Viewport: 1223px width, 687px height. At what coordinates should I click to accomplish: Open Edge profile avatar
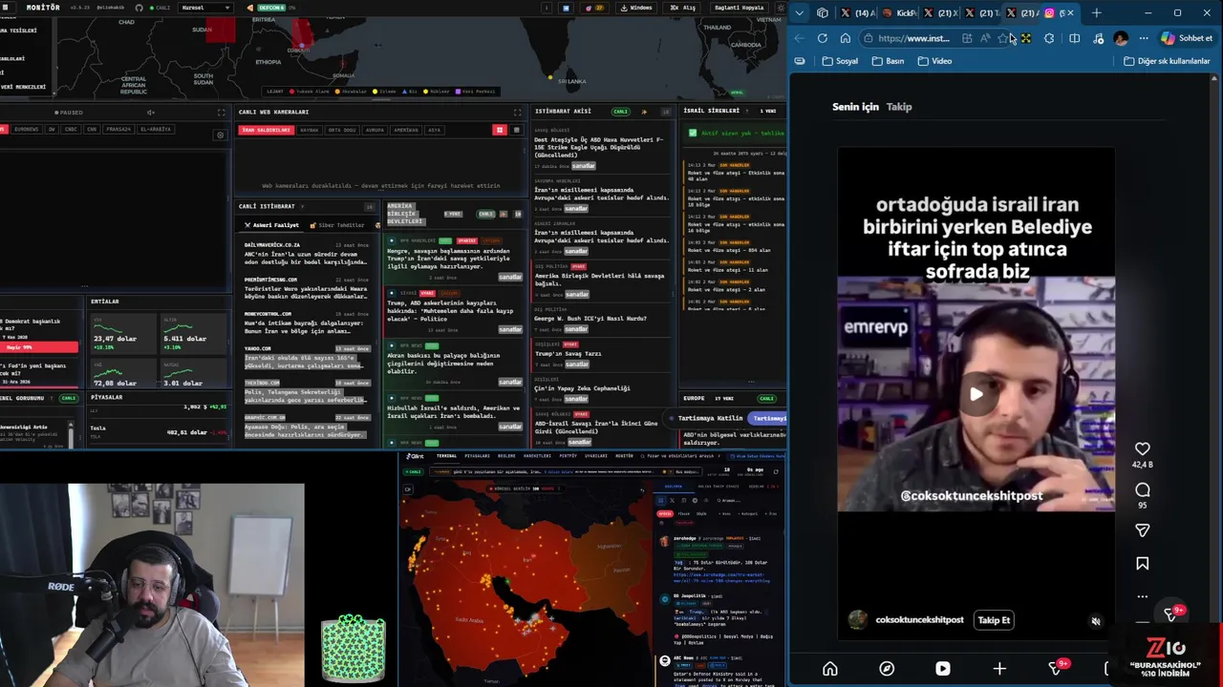[x=1121, y=38]
